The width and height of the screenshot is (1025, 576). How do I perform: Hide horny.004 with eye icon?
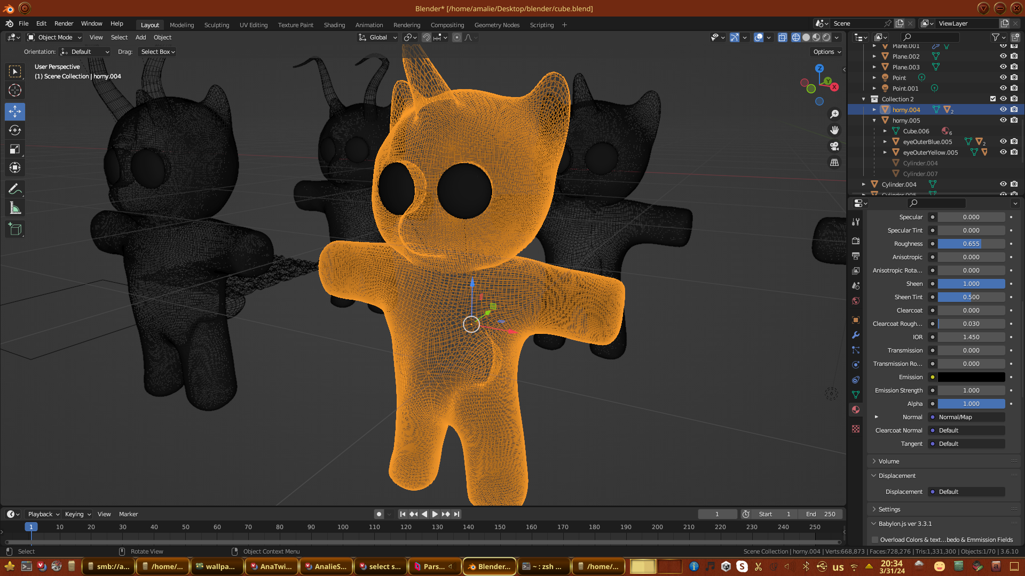1003,109
